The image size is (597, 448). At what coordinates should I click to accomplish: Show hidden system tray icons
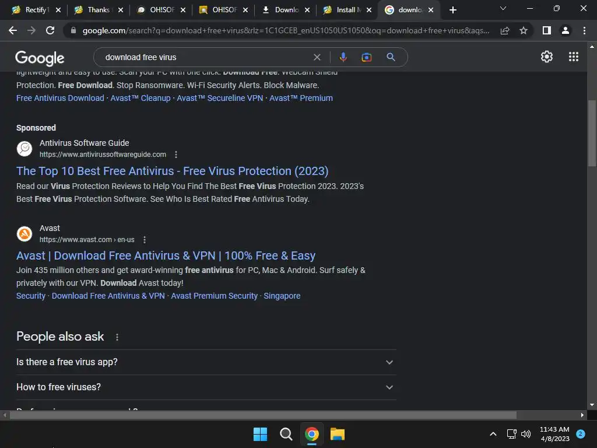click(493, 434)
